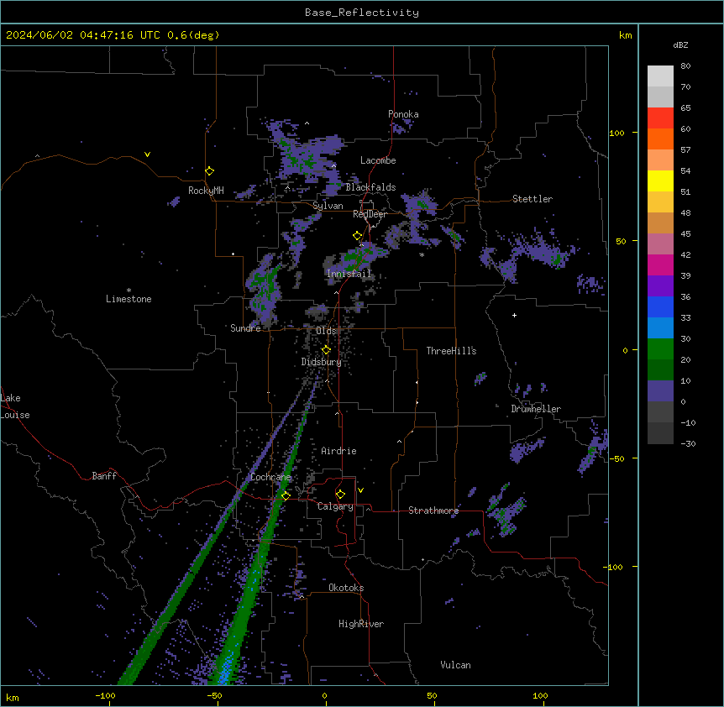Click the RedDeer city label

(x=370, y=214)
